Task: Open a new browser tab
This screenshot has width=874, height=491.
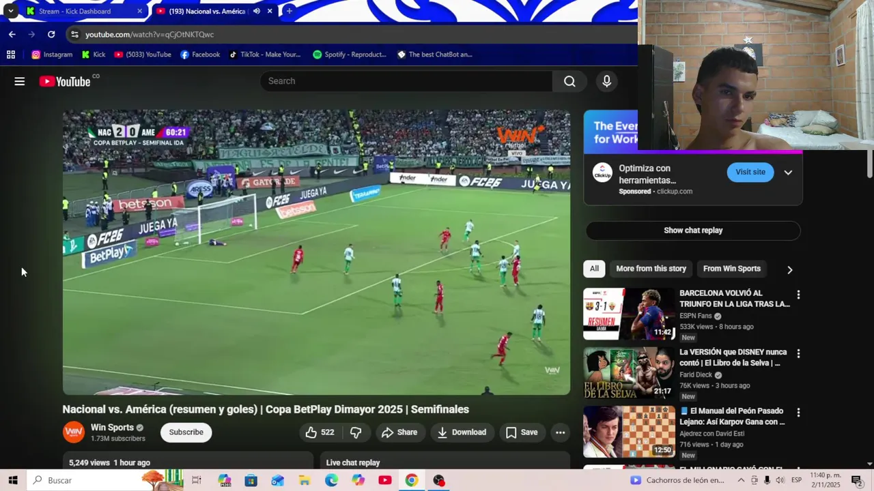Action: [x=290, y=11]
